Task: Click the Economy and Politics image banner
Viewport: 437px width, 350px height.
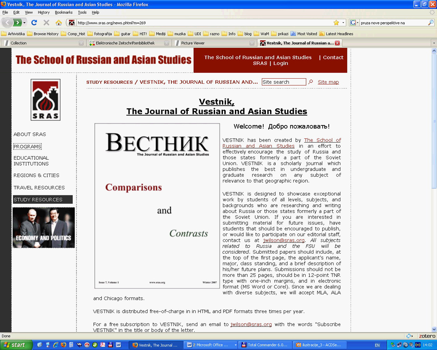Action: point(44,227)
